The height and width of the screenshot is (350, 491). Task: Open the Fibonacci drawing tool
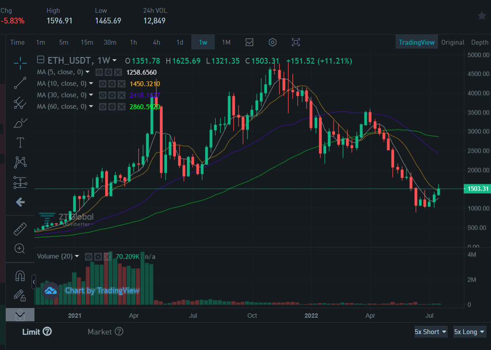pos(20,103)
